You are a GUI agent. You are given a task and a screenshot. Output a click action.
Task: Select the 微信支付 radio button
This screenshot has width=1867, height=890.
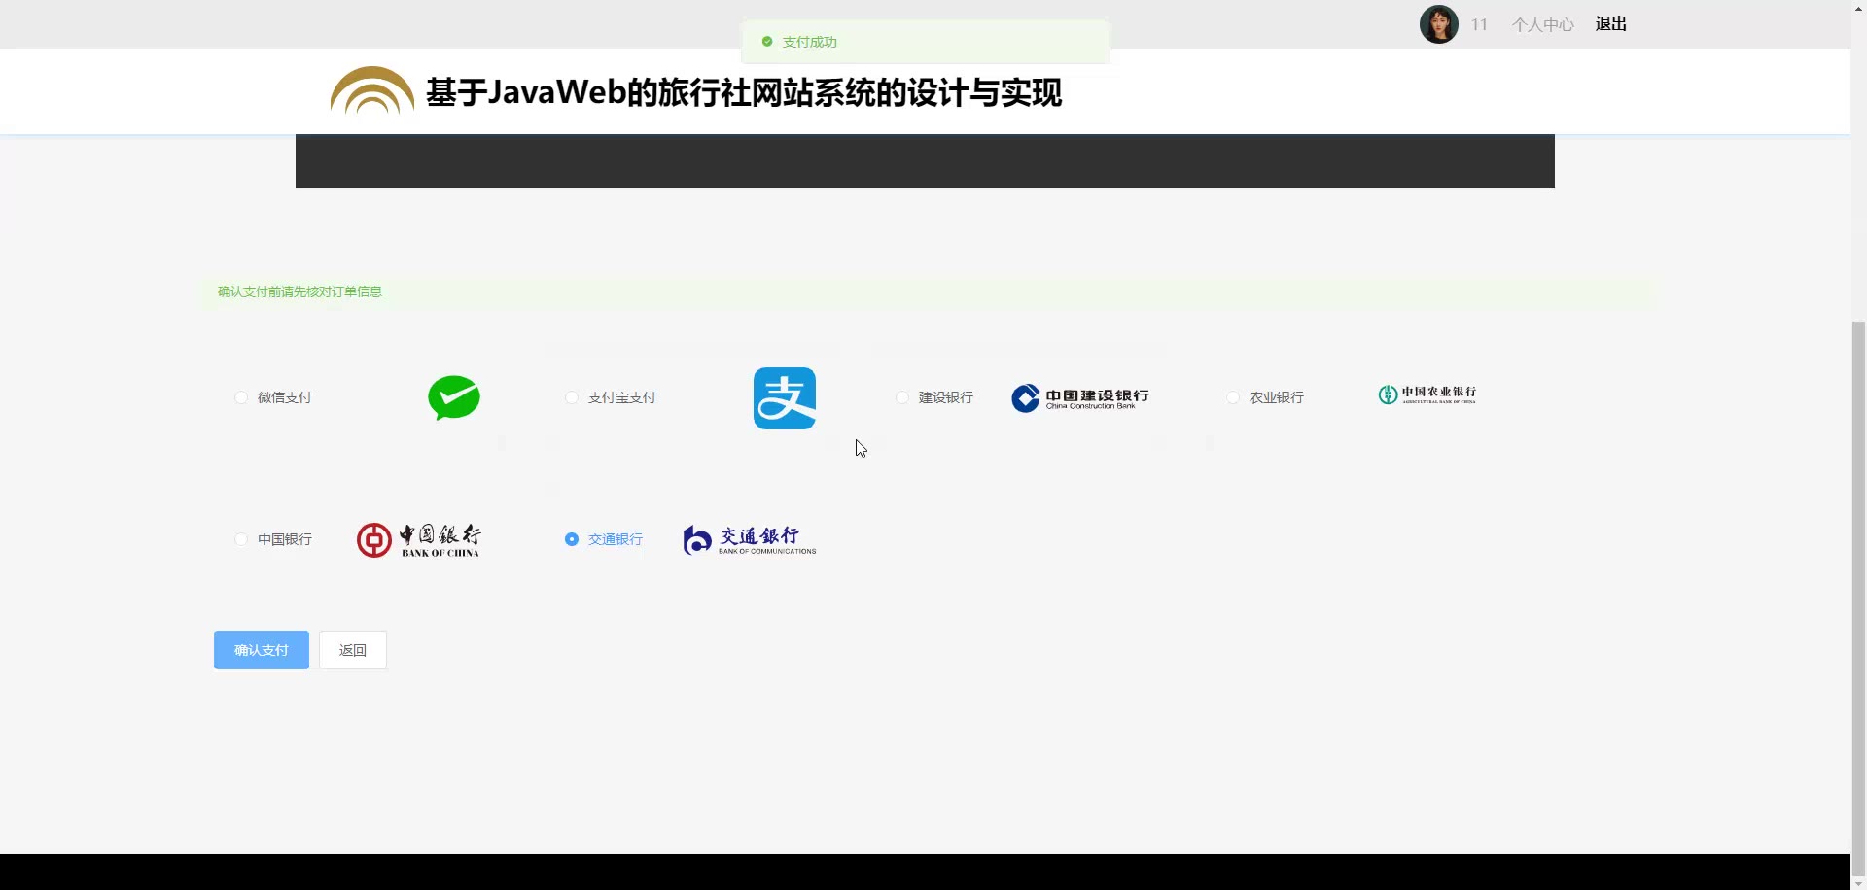coord(241,397)
